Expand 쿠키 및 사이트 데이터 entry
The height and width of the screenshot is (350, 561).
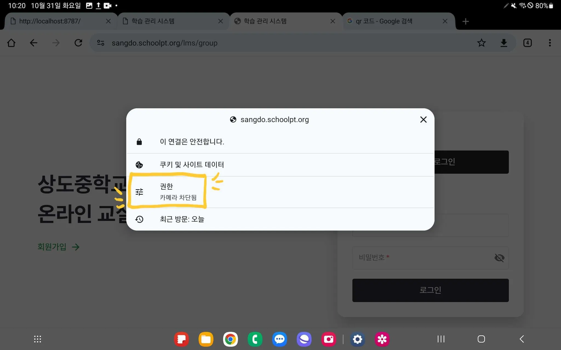[x=192, y=165]
